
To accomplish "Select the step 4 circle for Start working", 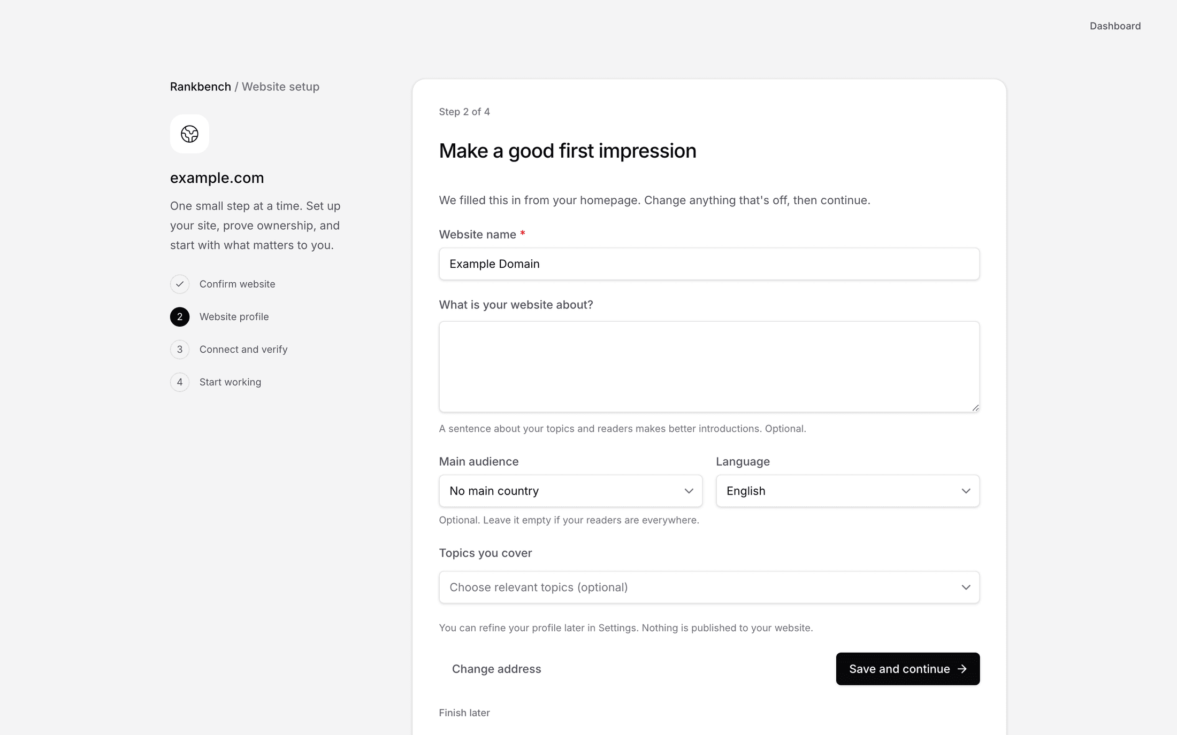I will (180, 382).
